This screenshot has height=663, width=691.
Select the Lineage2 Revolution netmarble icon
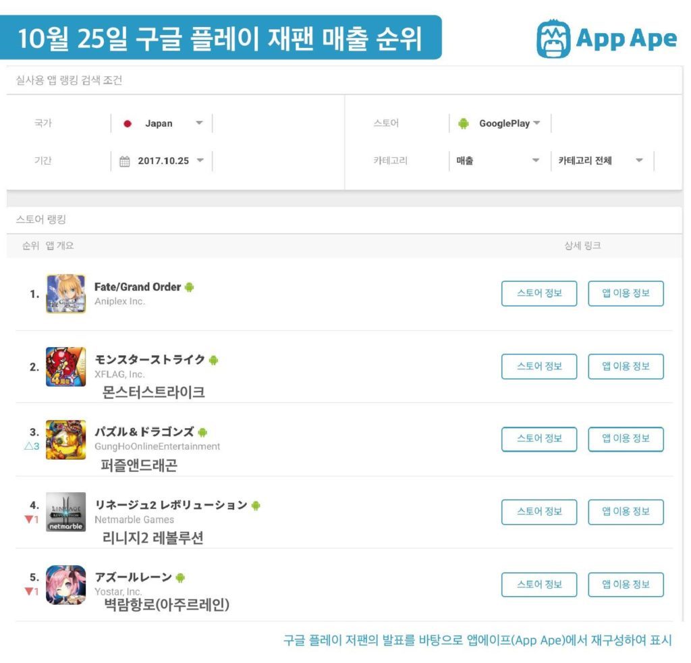click(65, 512)
